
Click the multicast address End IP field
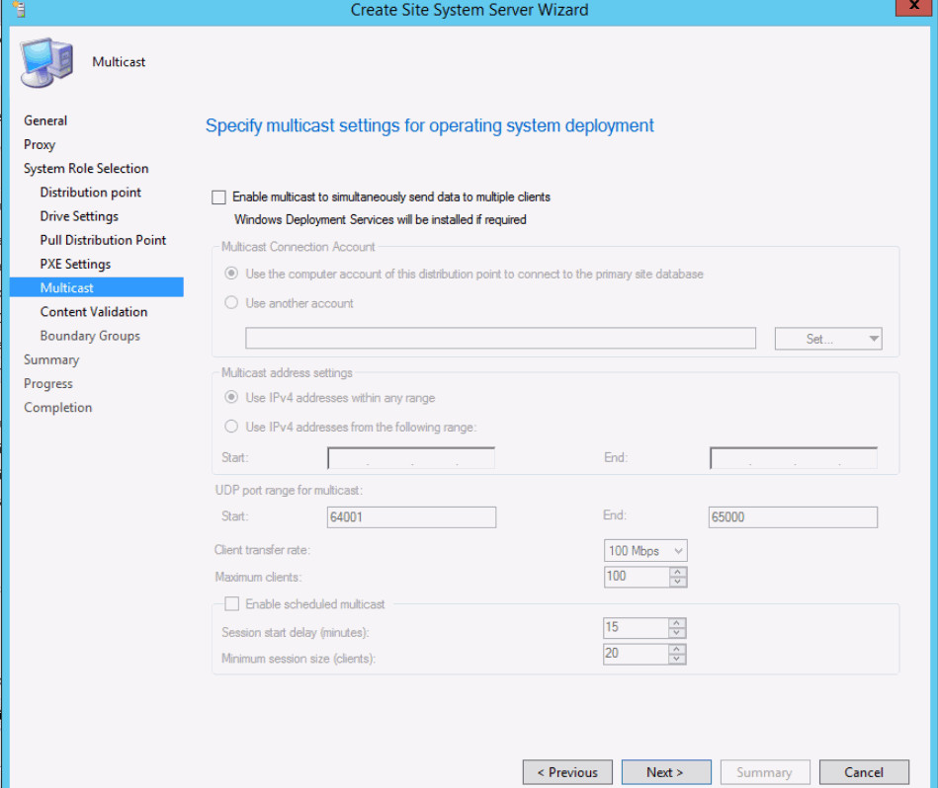[x=794, y=458]
